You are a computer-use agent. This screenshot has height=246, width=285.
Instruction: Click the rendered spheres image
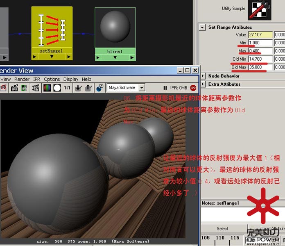pos(93,169)
